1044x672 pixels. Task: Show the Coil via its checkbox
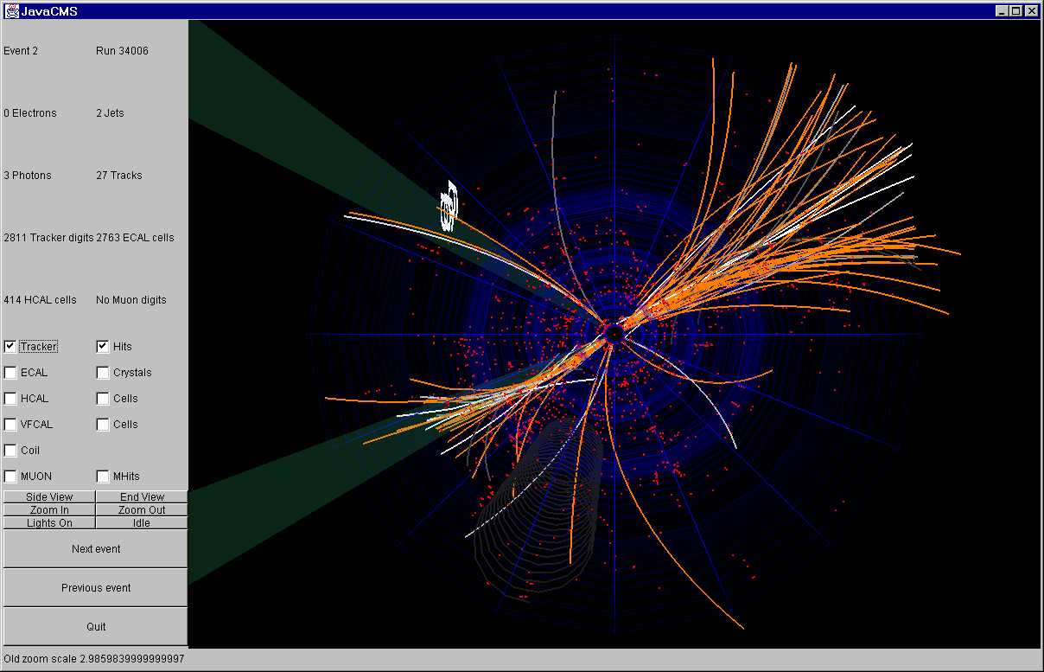point(10,451)
